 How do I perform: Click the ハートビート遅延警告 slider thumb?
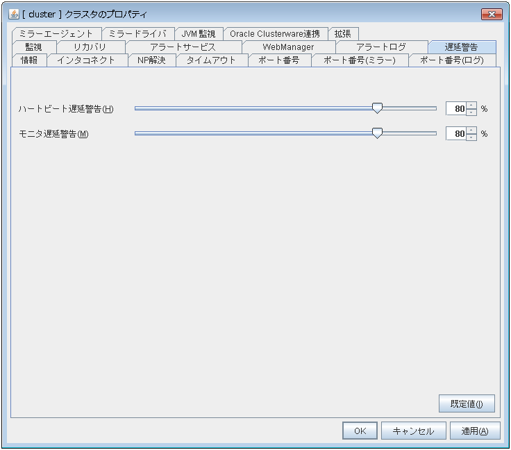pos(377,108)
